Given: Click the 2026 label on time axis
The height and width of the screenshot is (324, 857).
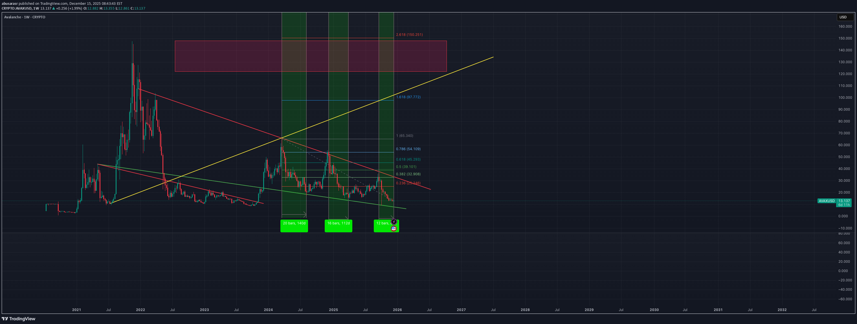Looking at the screenshot, I should click(x=397, y=310).
